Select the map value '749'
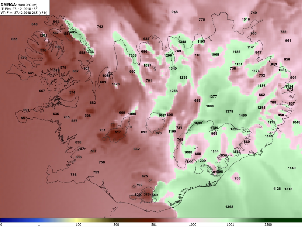The image size is (302, 227). click(x=254, y=13)
